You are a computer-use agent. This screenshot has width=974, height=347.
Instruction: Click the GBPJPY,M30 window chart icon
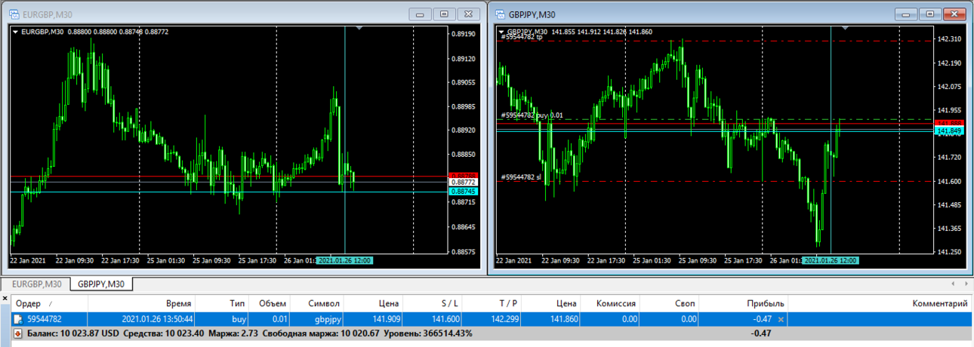(499, 14)
